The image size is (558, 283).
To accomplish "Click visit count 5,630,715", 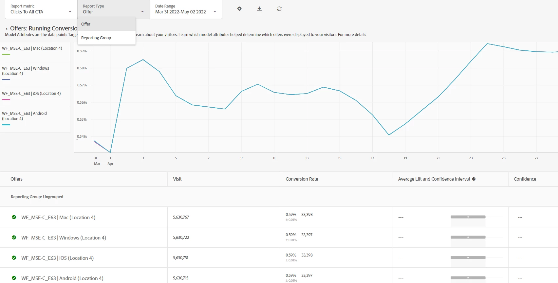I will click(x=180, y=278).
